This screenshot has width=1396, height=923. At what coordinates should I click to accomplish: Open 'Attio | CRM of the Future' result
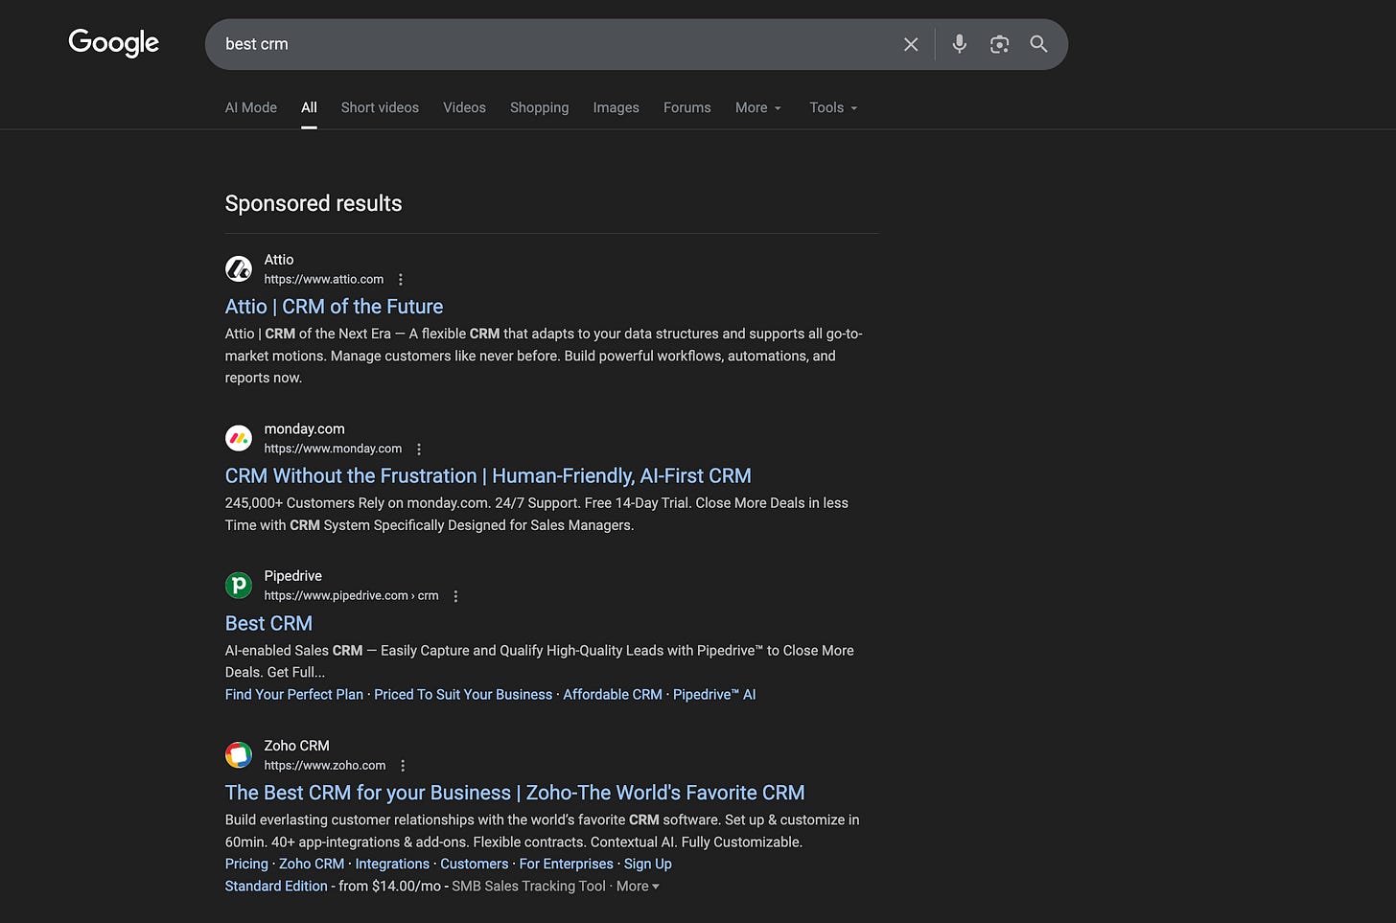[334, 307]
